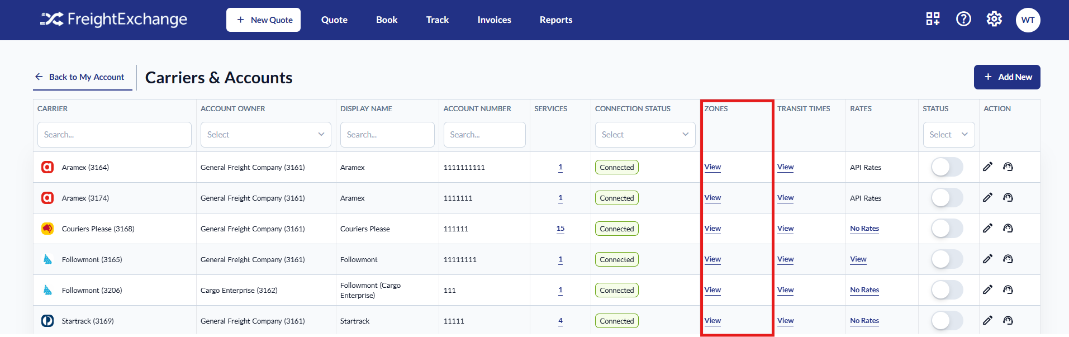Screen dimensions: 1069x337
Task: Toggle status switch for Aramex (3174)
Action: (947, 198)
